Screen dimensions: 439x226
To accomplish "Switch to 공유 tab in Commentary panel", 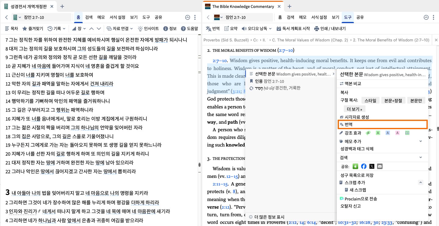I will pyautogui.click(x=360, y=17).
